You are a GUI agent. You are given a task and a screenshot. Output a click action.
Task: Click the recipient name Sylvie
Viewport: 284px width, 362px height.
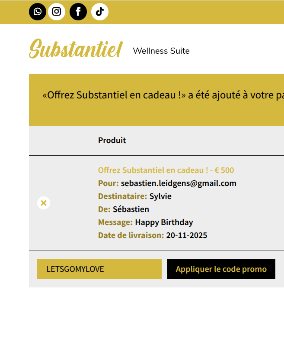(x=160, y=196)
